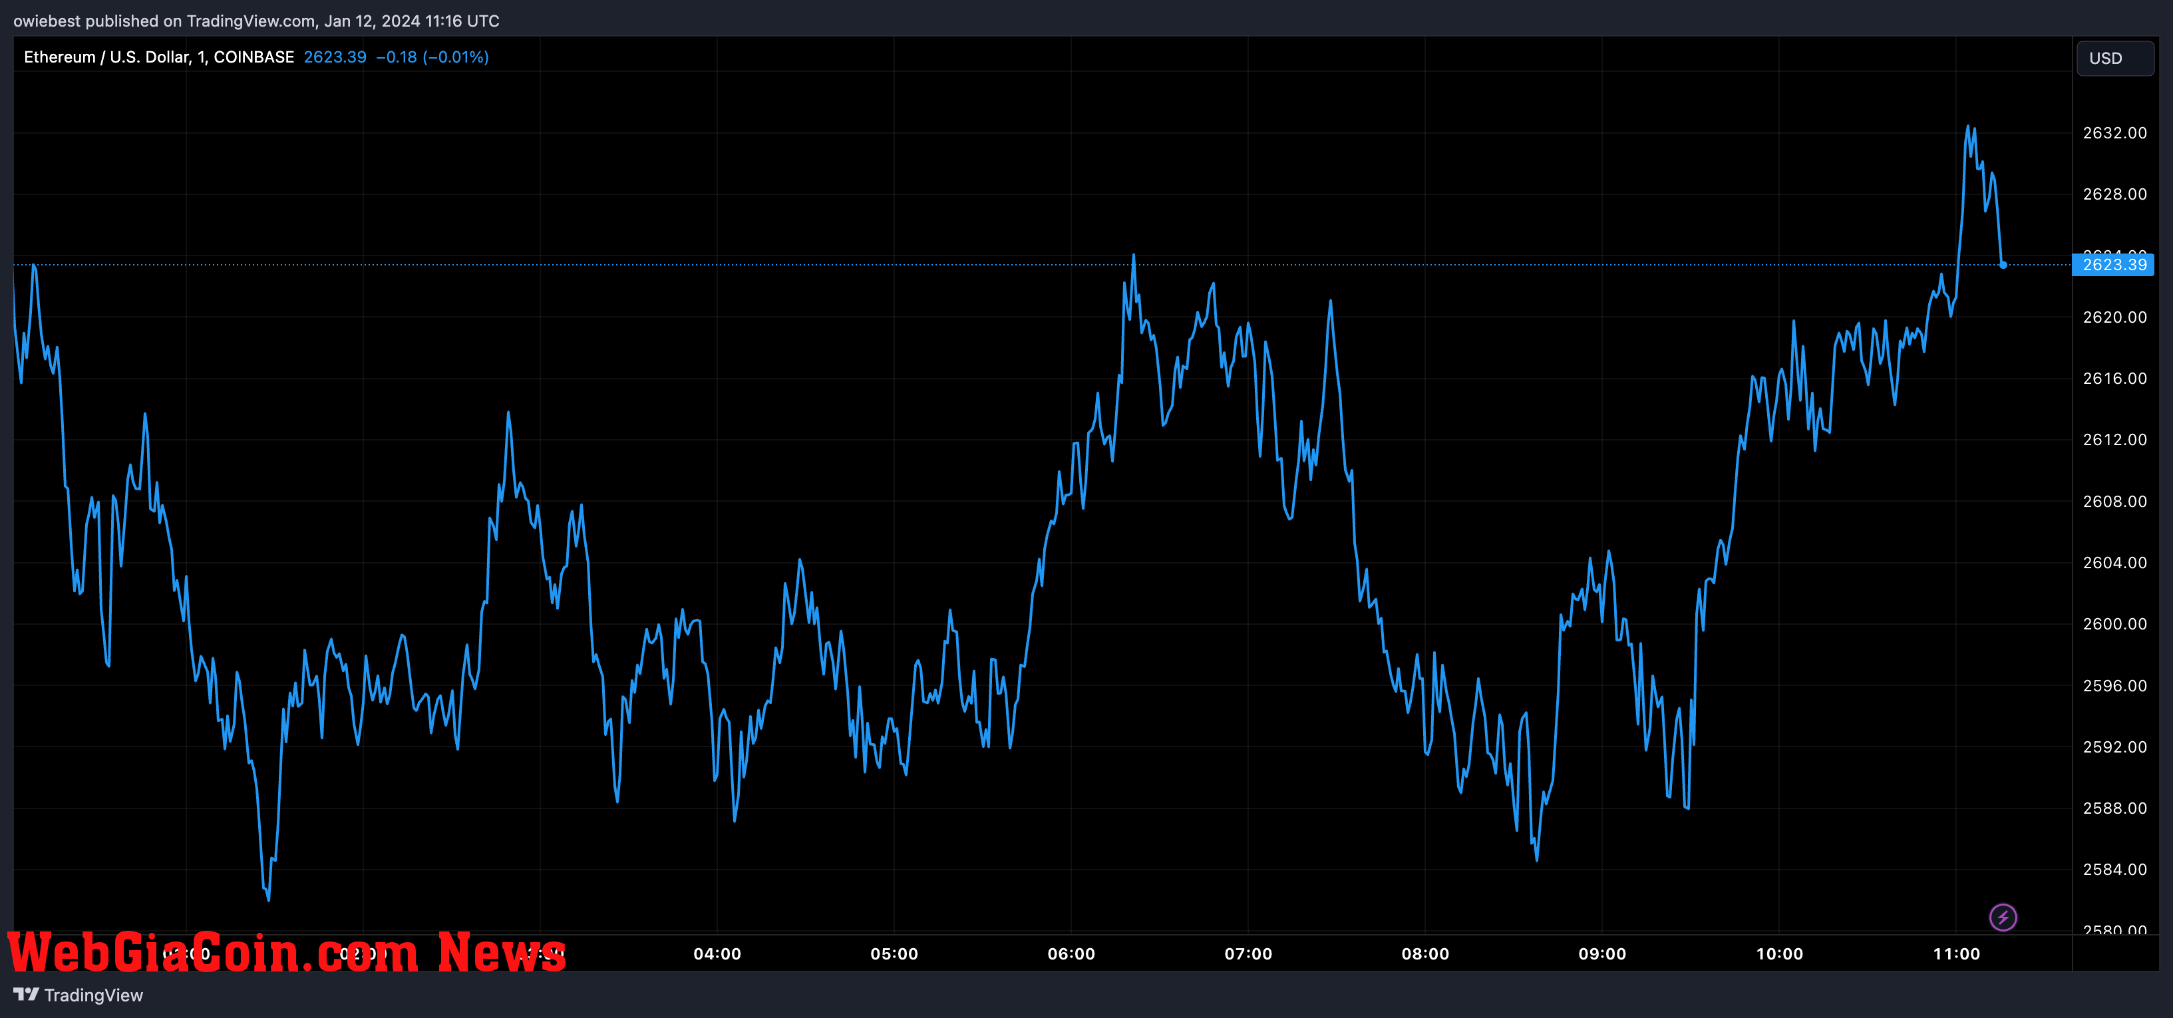The height and width of the screenshot is (1018, 2173).
Task: Click the purple lightning bolt icon
Action: click(2003, 917)
